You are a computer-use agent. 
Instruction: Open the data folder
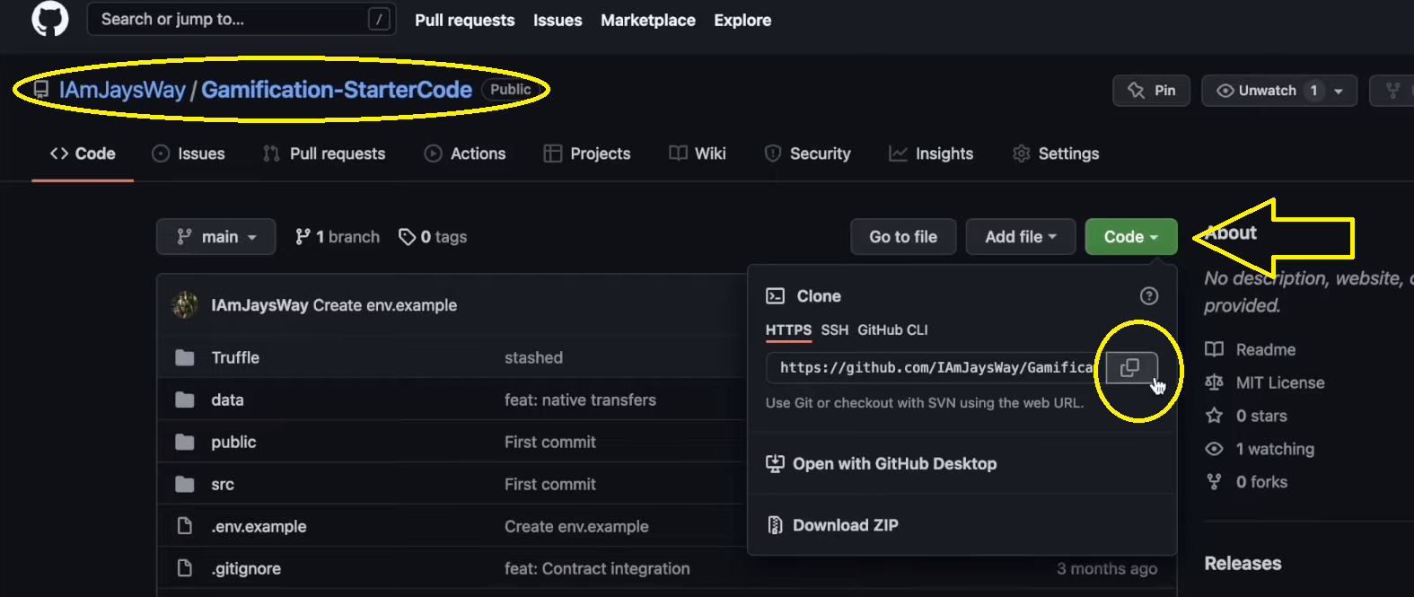point(227,399)
